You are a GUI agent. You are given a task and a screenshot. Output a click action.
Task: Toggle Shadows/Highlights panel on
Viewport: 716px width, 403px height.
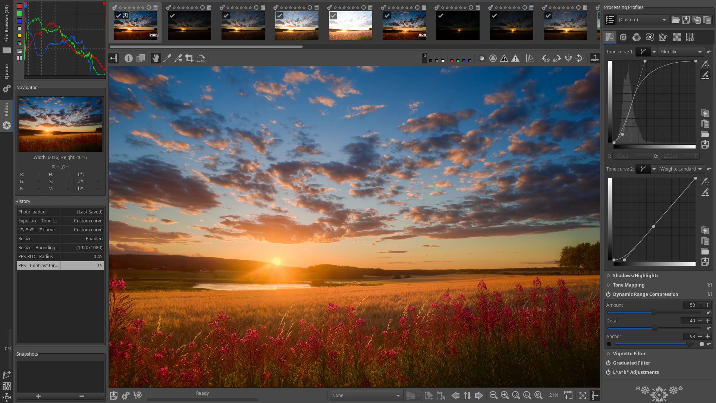(x=608, y=275)
